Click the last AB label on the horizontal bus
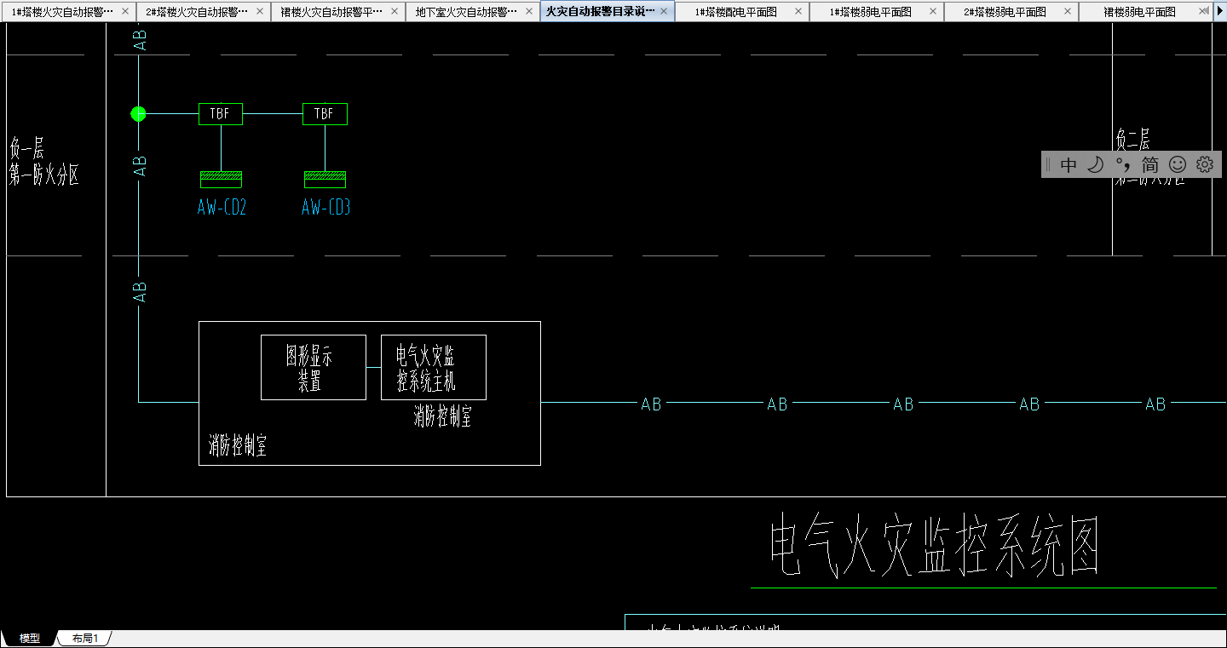This screenshot has width=1227, height=648. click(1155, 404)
